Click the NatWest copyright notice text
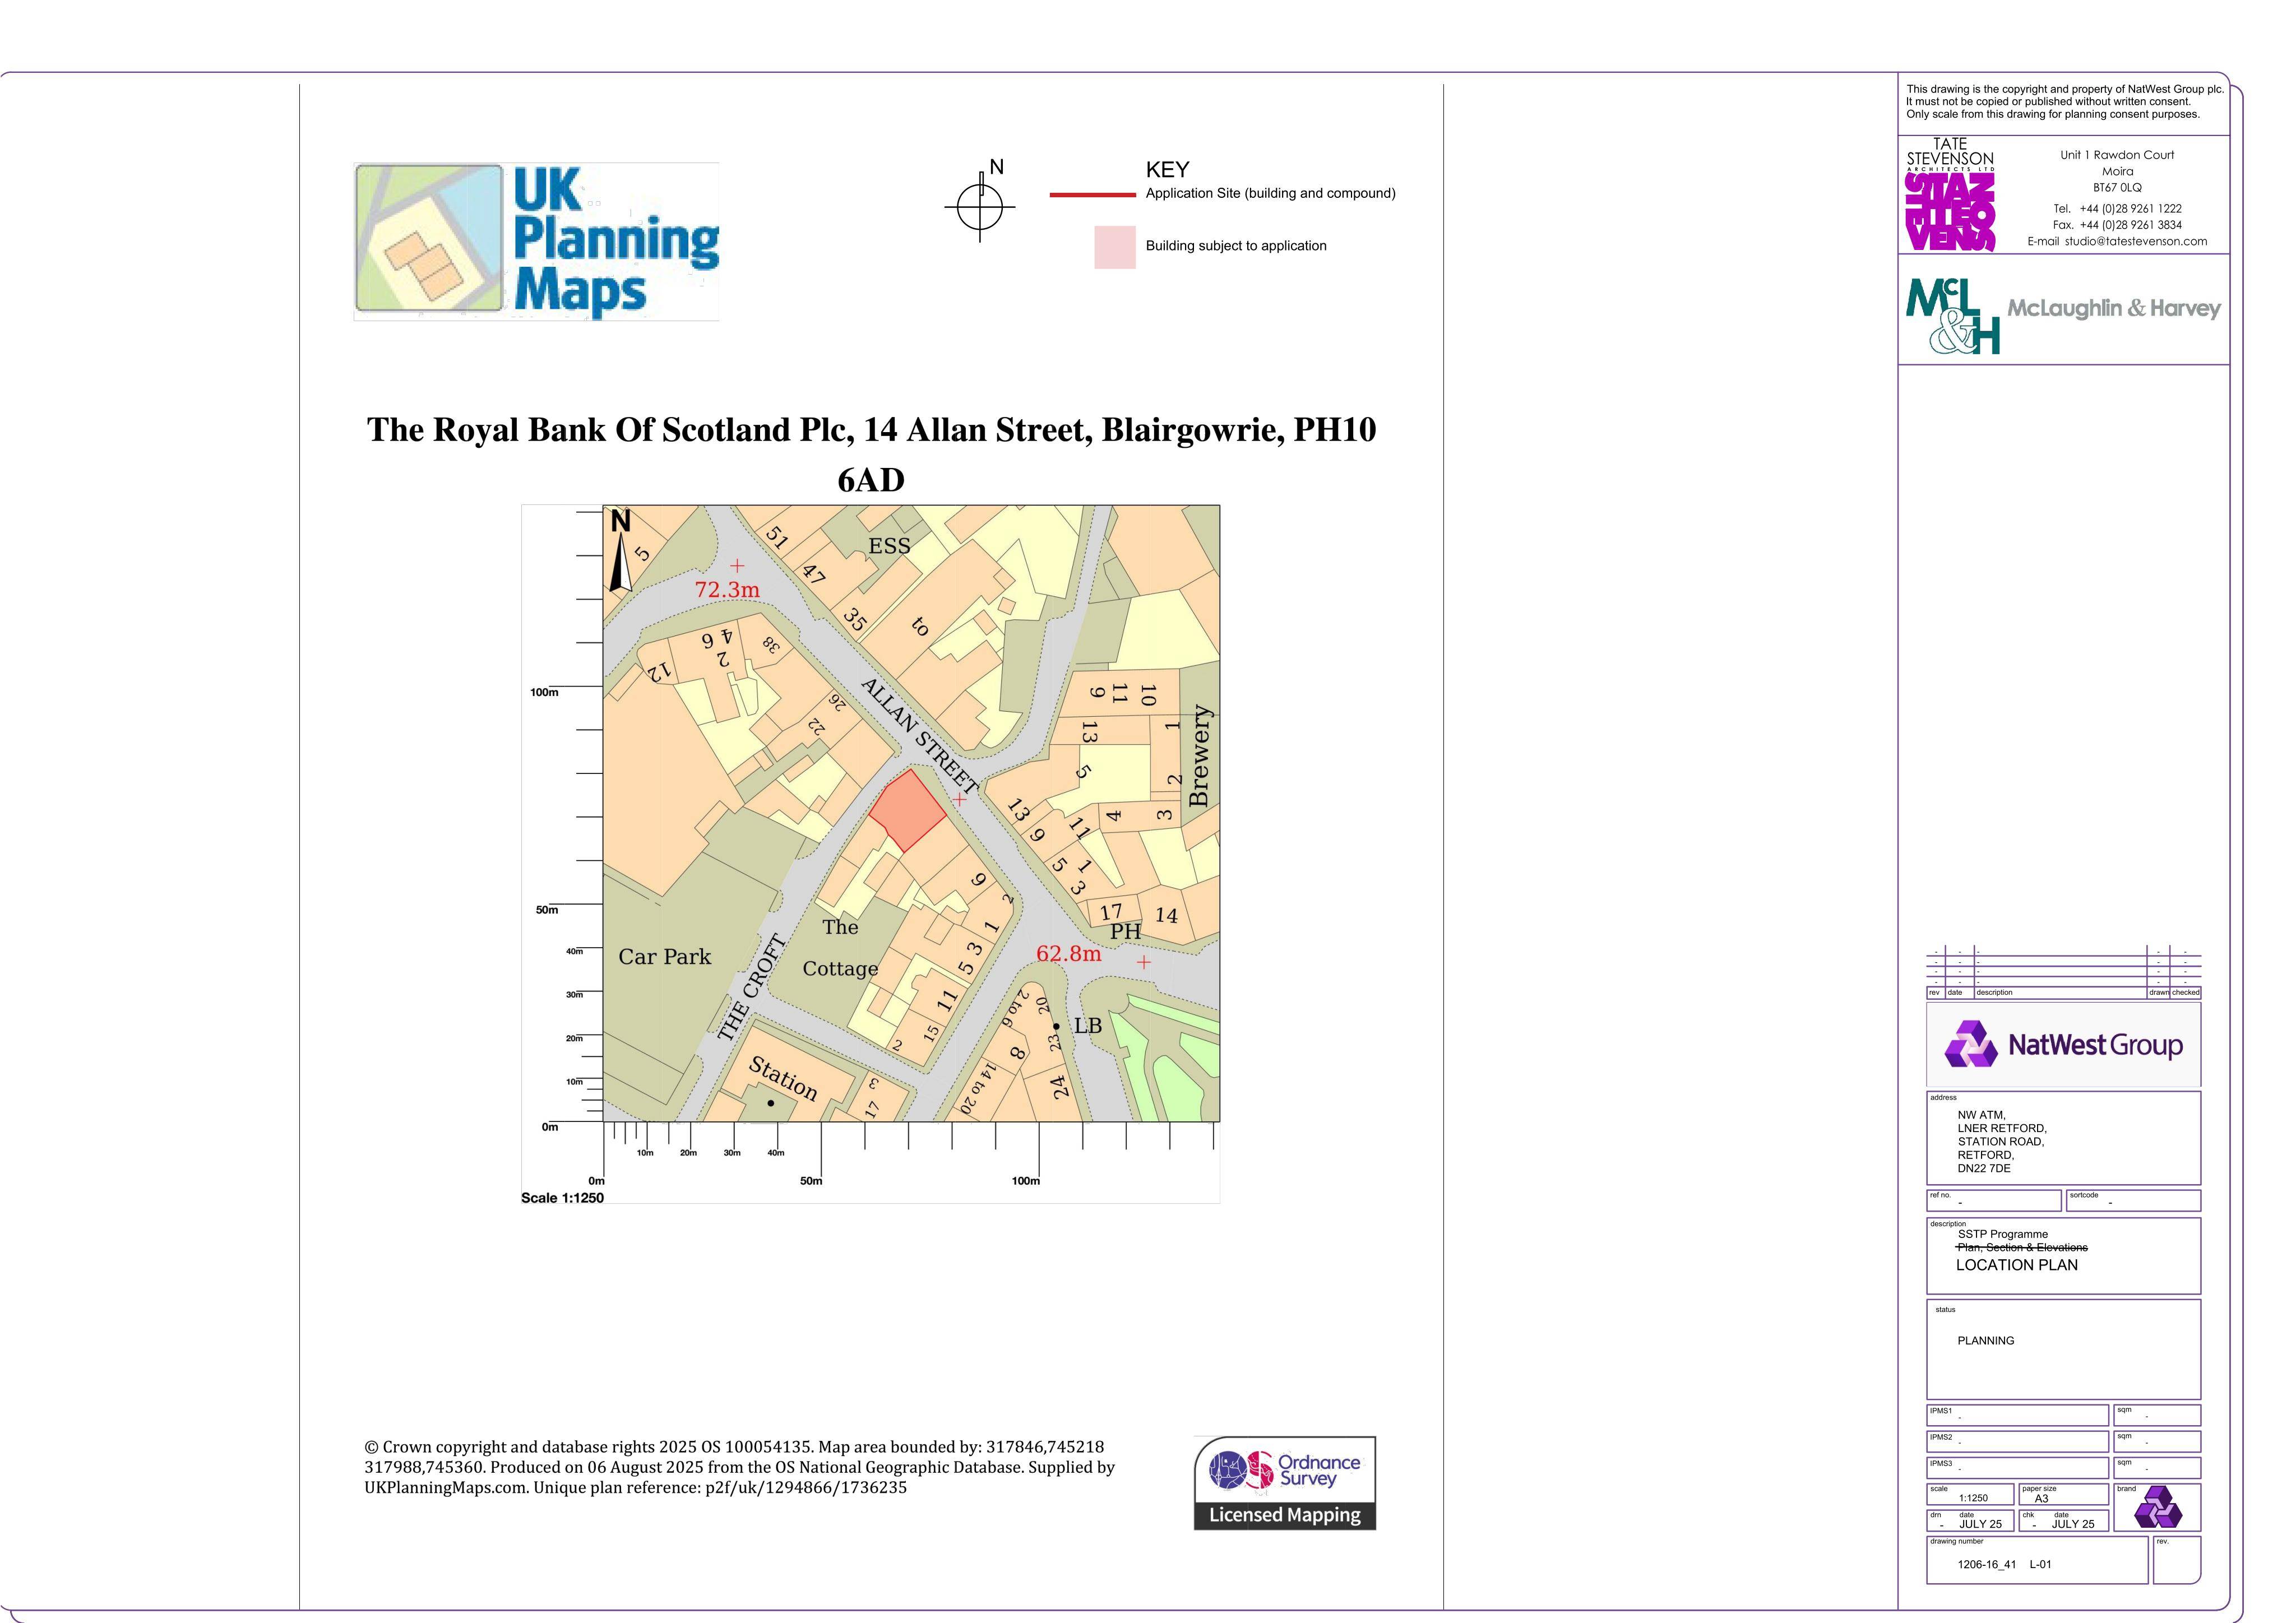This screenshot has width=2296, height=1623. tap(2065, 101)
